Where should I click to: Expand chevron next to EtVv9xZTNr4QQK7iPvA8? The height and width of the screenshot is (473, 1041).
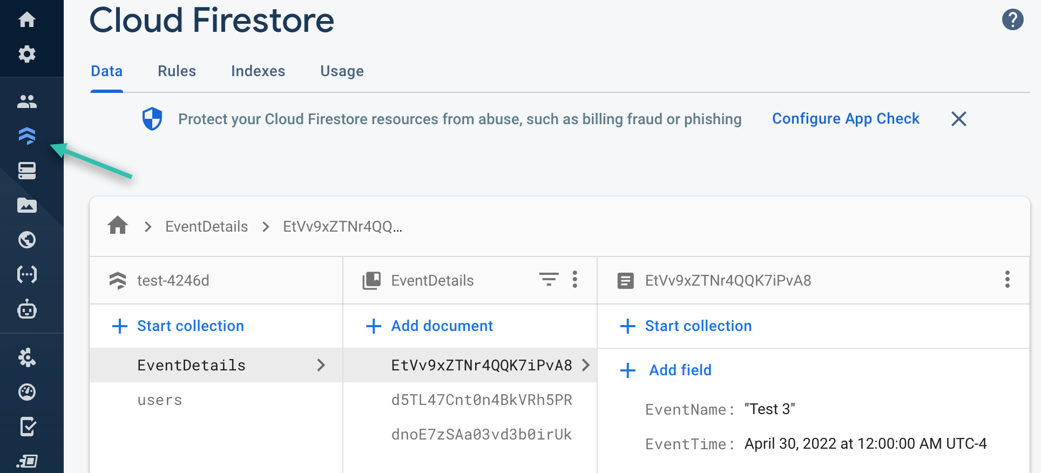click(x=586, y=365)
